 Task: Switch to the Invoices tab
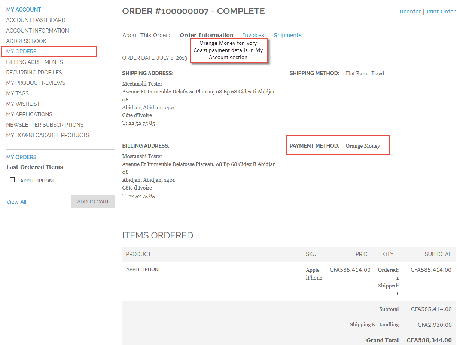tap(253, 35)
